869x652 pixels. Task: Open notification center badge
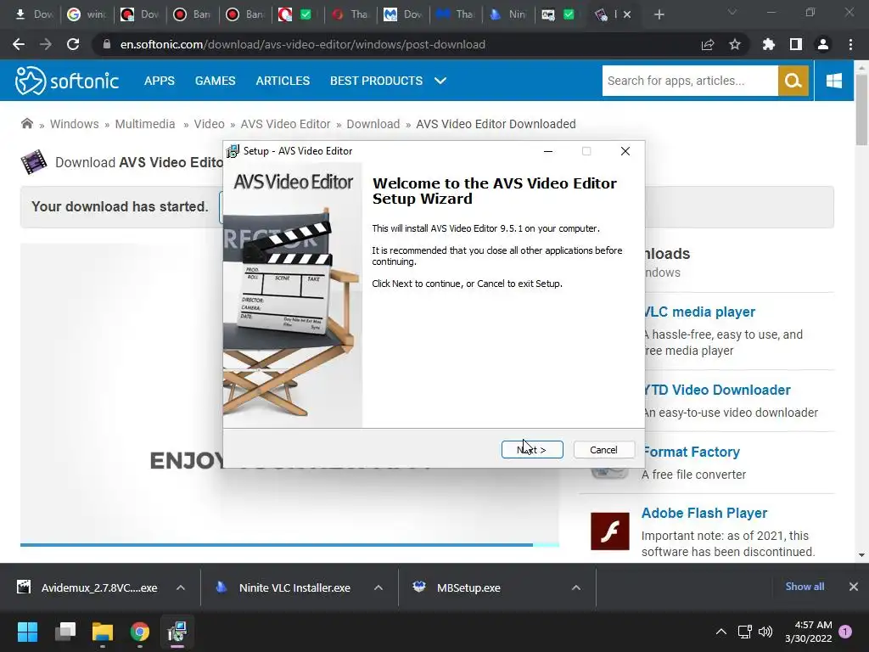[845, 631]
